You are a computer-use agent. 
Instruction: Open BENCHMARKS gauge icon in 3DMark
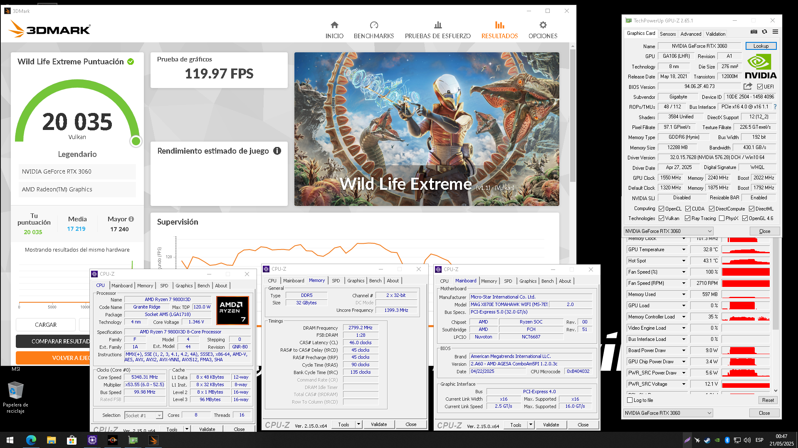pos(374,25)
